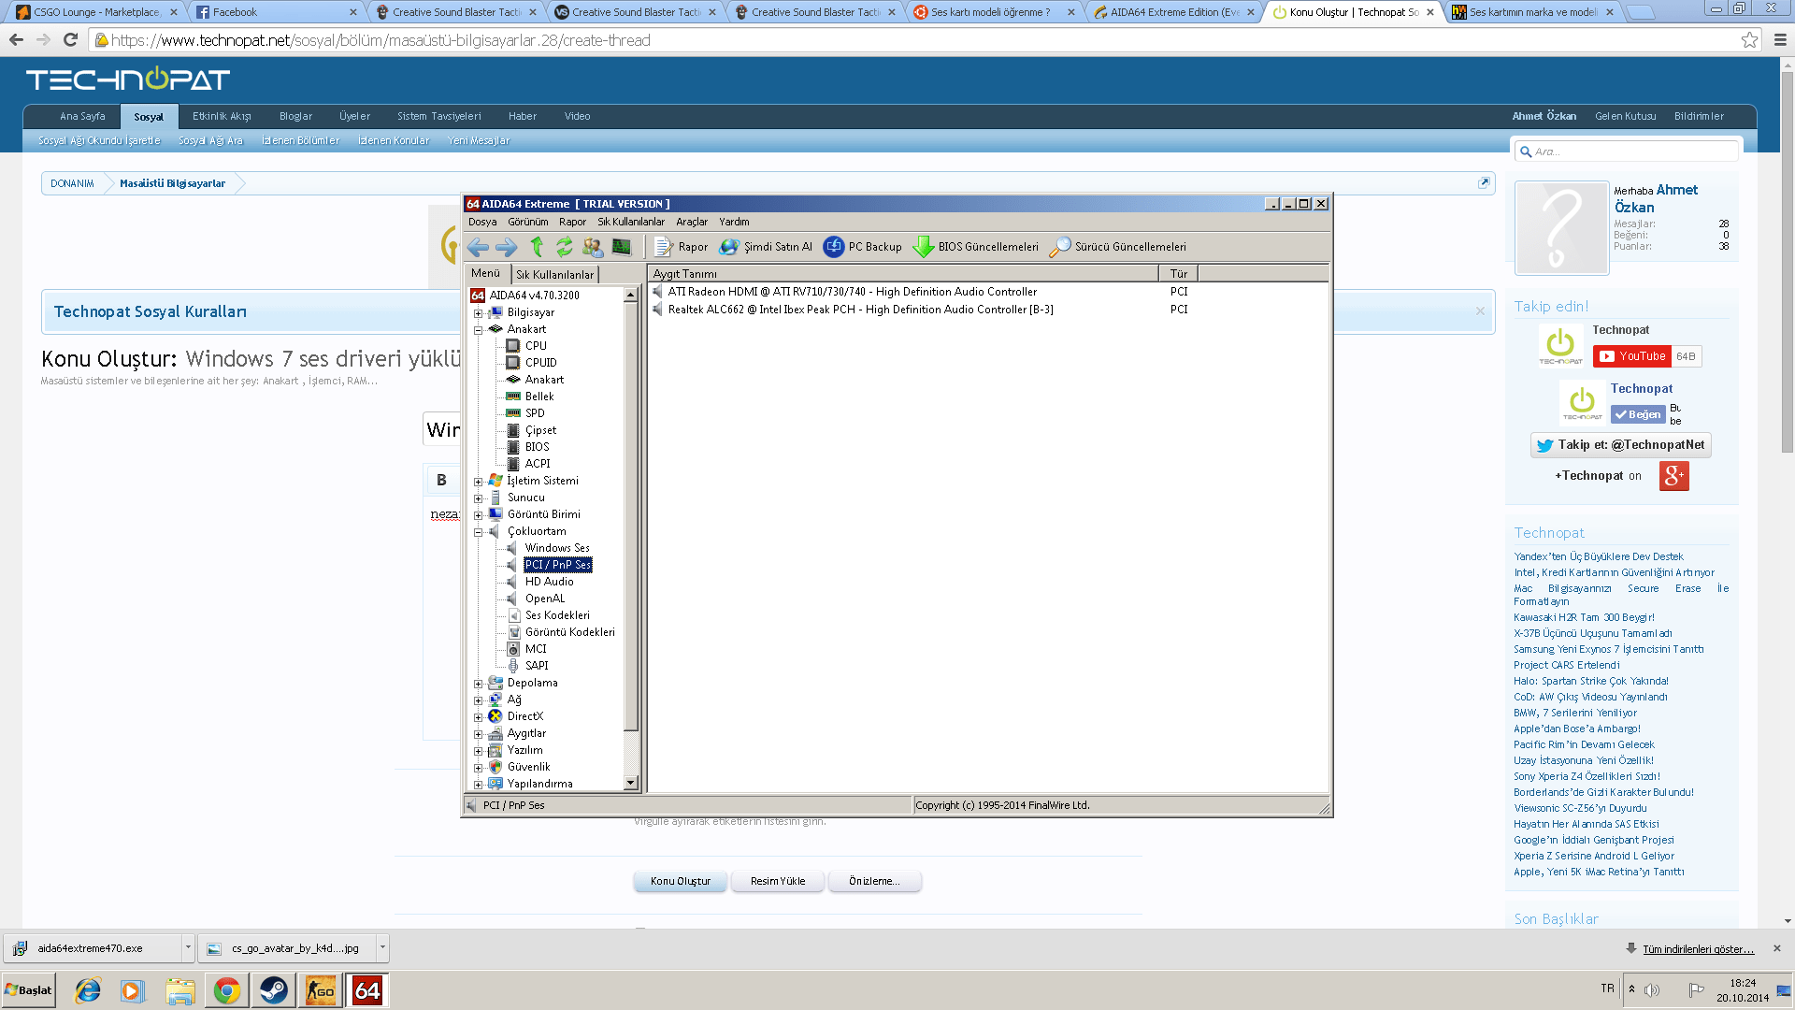
Task: Select the Realtek ALC662 audio controller row
Action: (x=860, y=310)
